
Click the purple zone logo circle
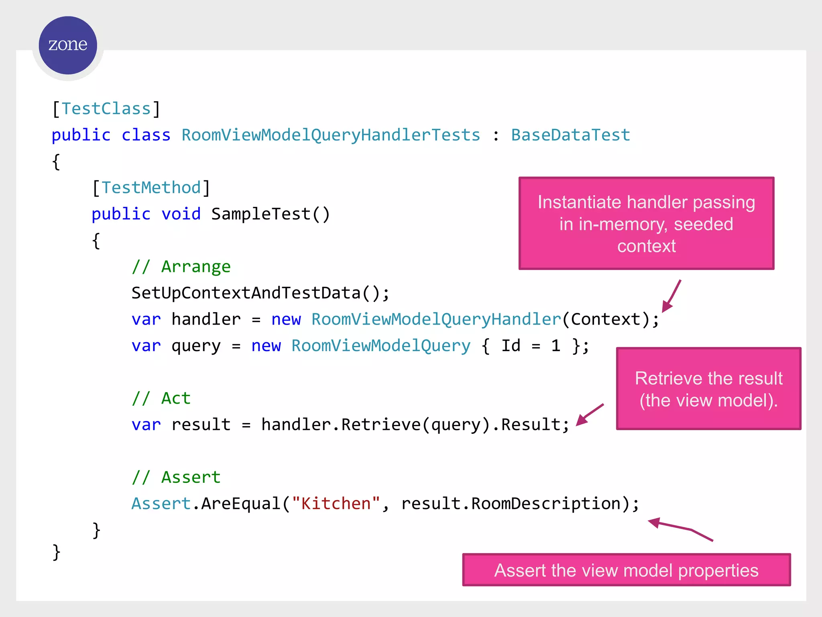pos(68,45)
